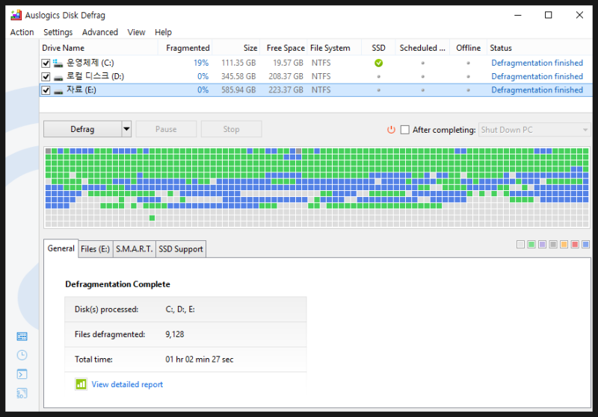The image size is (598, 417).
Task: Click the gray legend color swatch
Action: coord(553,244)
